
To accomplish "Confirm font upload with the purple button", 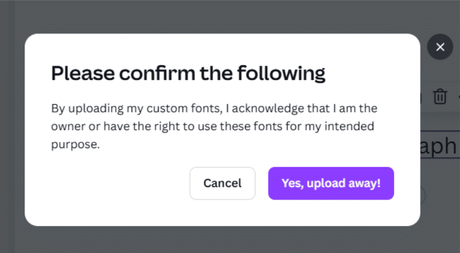I will [x=331, y=183].
